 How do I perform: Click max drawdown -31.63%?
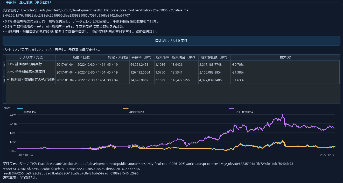click(x=285, y=80)
